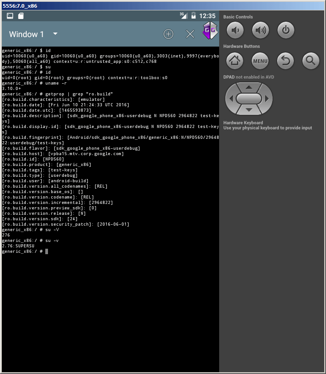Click the volume up button

pyautogui.click(x=260, y=30)
